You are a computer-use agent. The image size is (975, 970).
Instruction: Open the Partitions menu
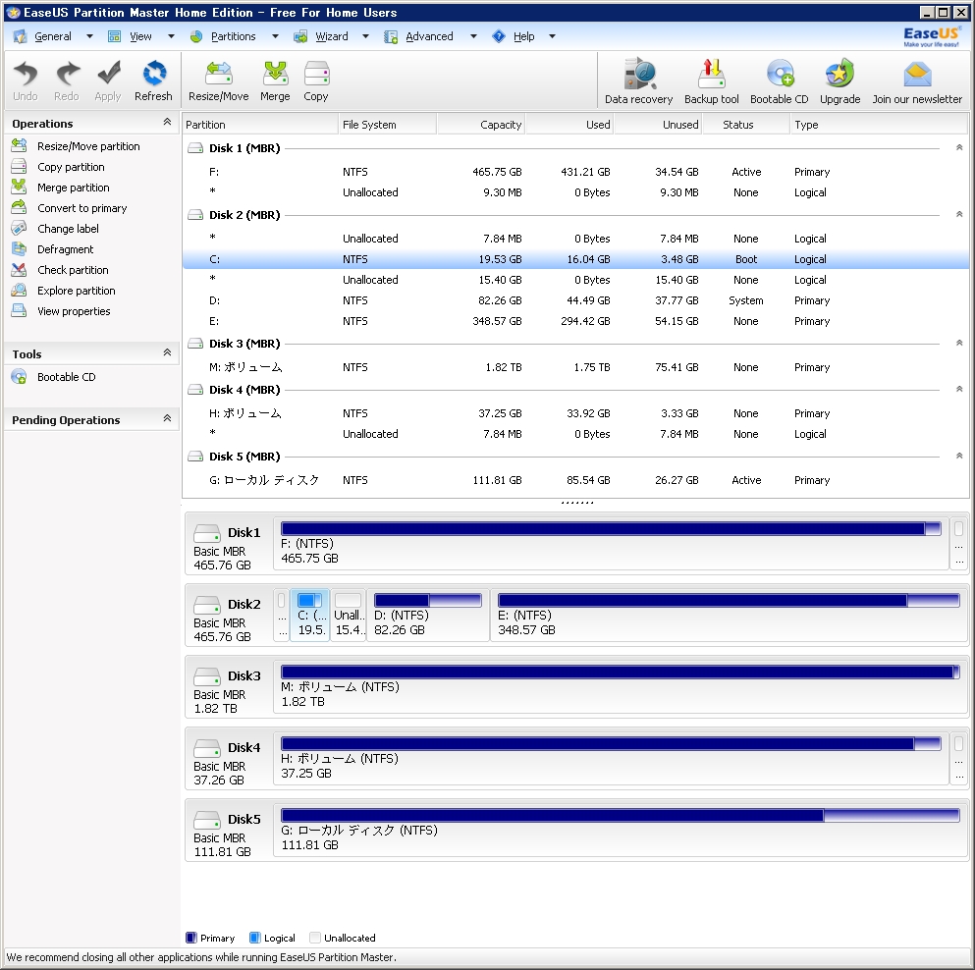coord(233,36)
